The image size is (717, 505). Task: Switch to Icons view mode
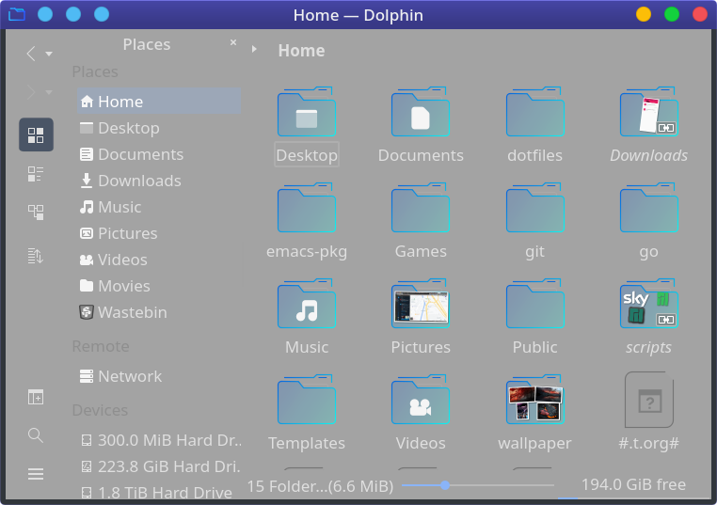(x=36, y=134)
